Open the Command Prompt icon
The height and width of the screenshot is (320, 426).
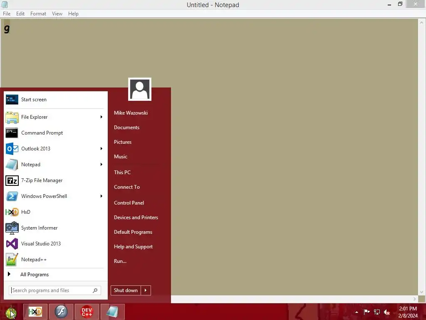pos(12,133)
